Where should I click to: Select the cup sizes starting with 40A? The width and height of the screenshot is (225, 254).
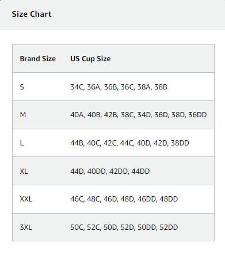click(139, 115)
